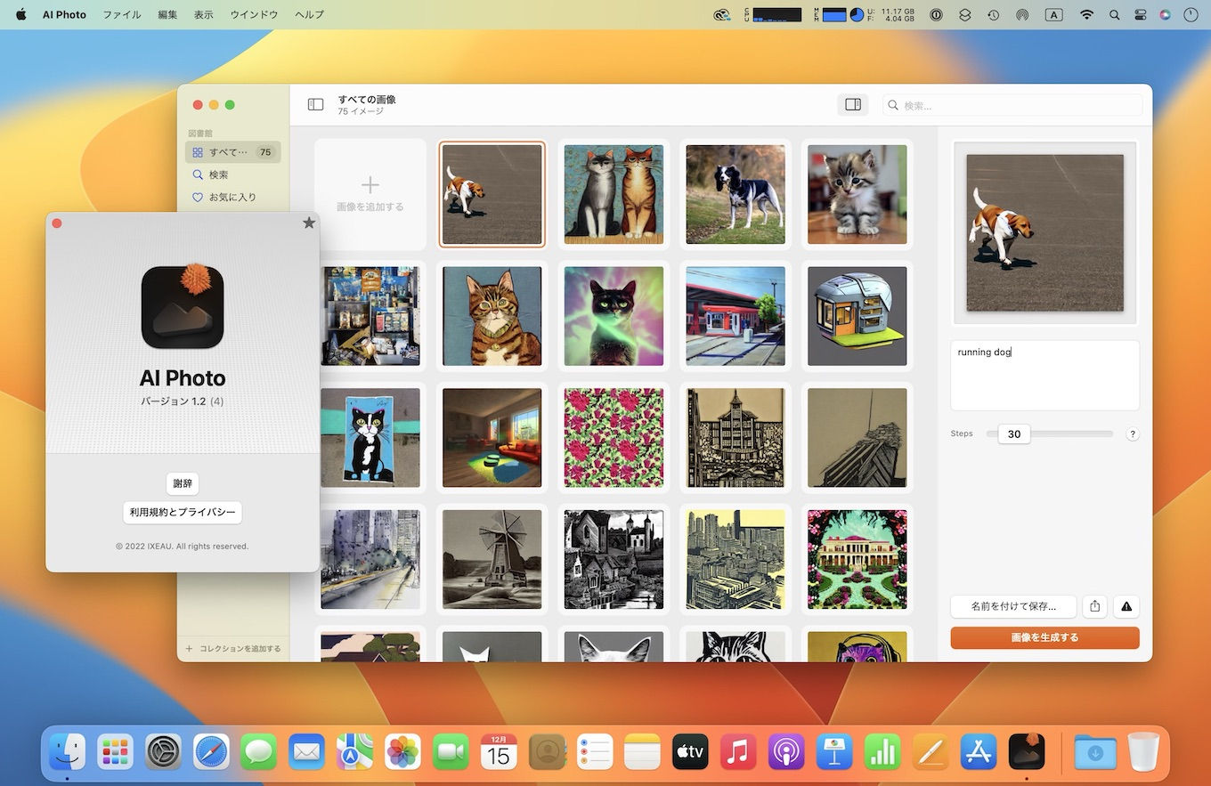Launch Safari from the Dock
Viewport: 1211px width, 786px height.
[x=211, y=752]
